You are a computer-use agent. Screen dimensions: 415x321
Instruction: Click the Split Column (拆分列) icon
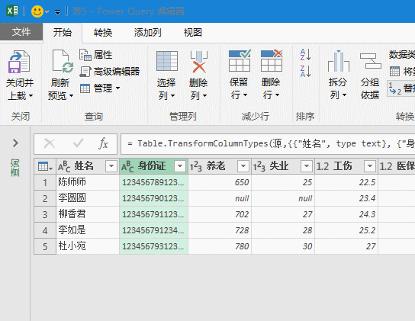click(x=339, y=61)
